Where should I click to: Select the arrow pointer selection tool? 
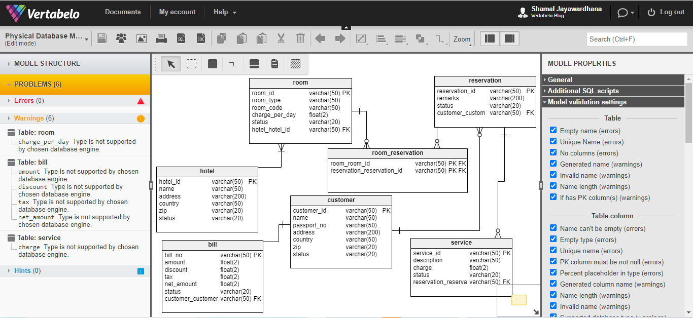(x=171, y=64)
